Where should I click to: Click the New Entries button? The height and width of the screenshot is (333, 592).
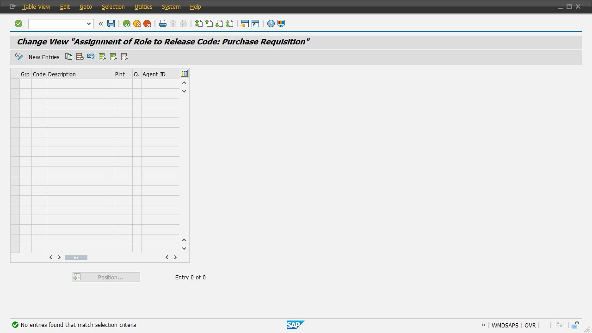point(44,57)
